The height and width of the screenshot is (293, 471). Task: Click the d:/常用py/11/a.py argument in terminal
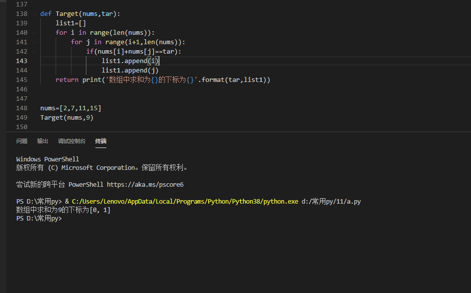pos(331,202)
